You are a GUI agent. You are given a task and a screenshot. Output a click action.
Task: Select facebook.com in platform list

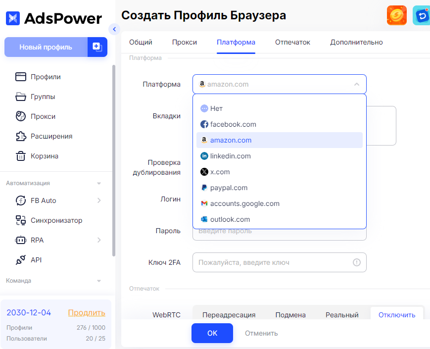[280, 124]
